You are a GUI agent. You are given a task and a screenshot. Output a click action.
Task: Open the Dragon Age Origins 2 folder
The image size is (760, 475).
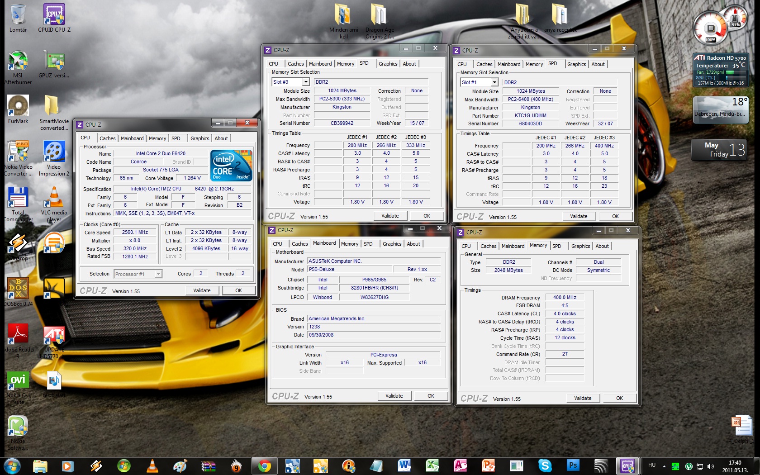pyautogui.click(x=380, y=21)
